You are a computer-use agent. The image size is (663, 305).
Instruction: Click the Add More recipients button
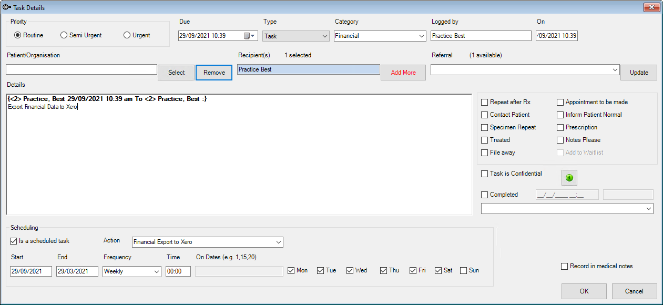tap(403, 73)
